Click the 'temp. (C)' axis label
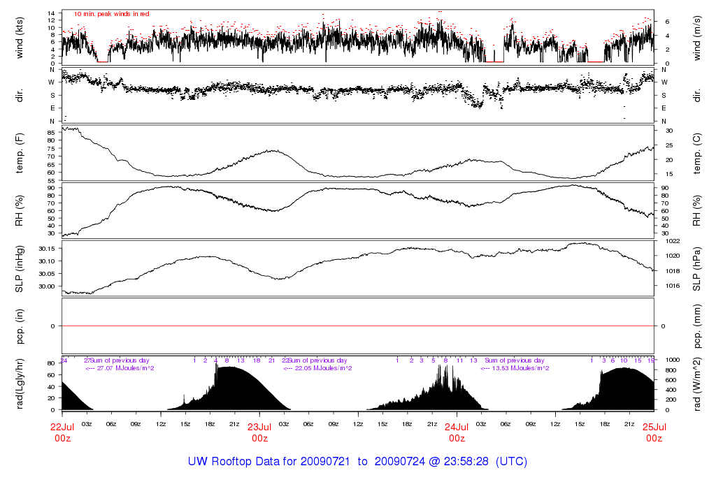The height and width of the screenshot is (489, 716). pos(697,153)
